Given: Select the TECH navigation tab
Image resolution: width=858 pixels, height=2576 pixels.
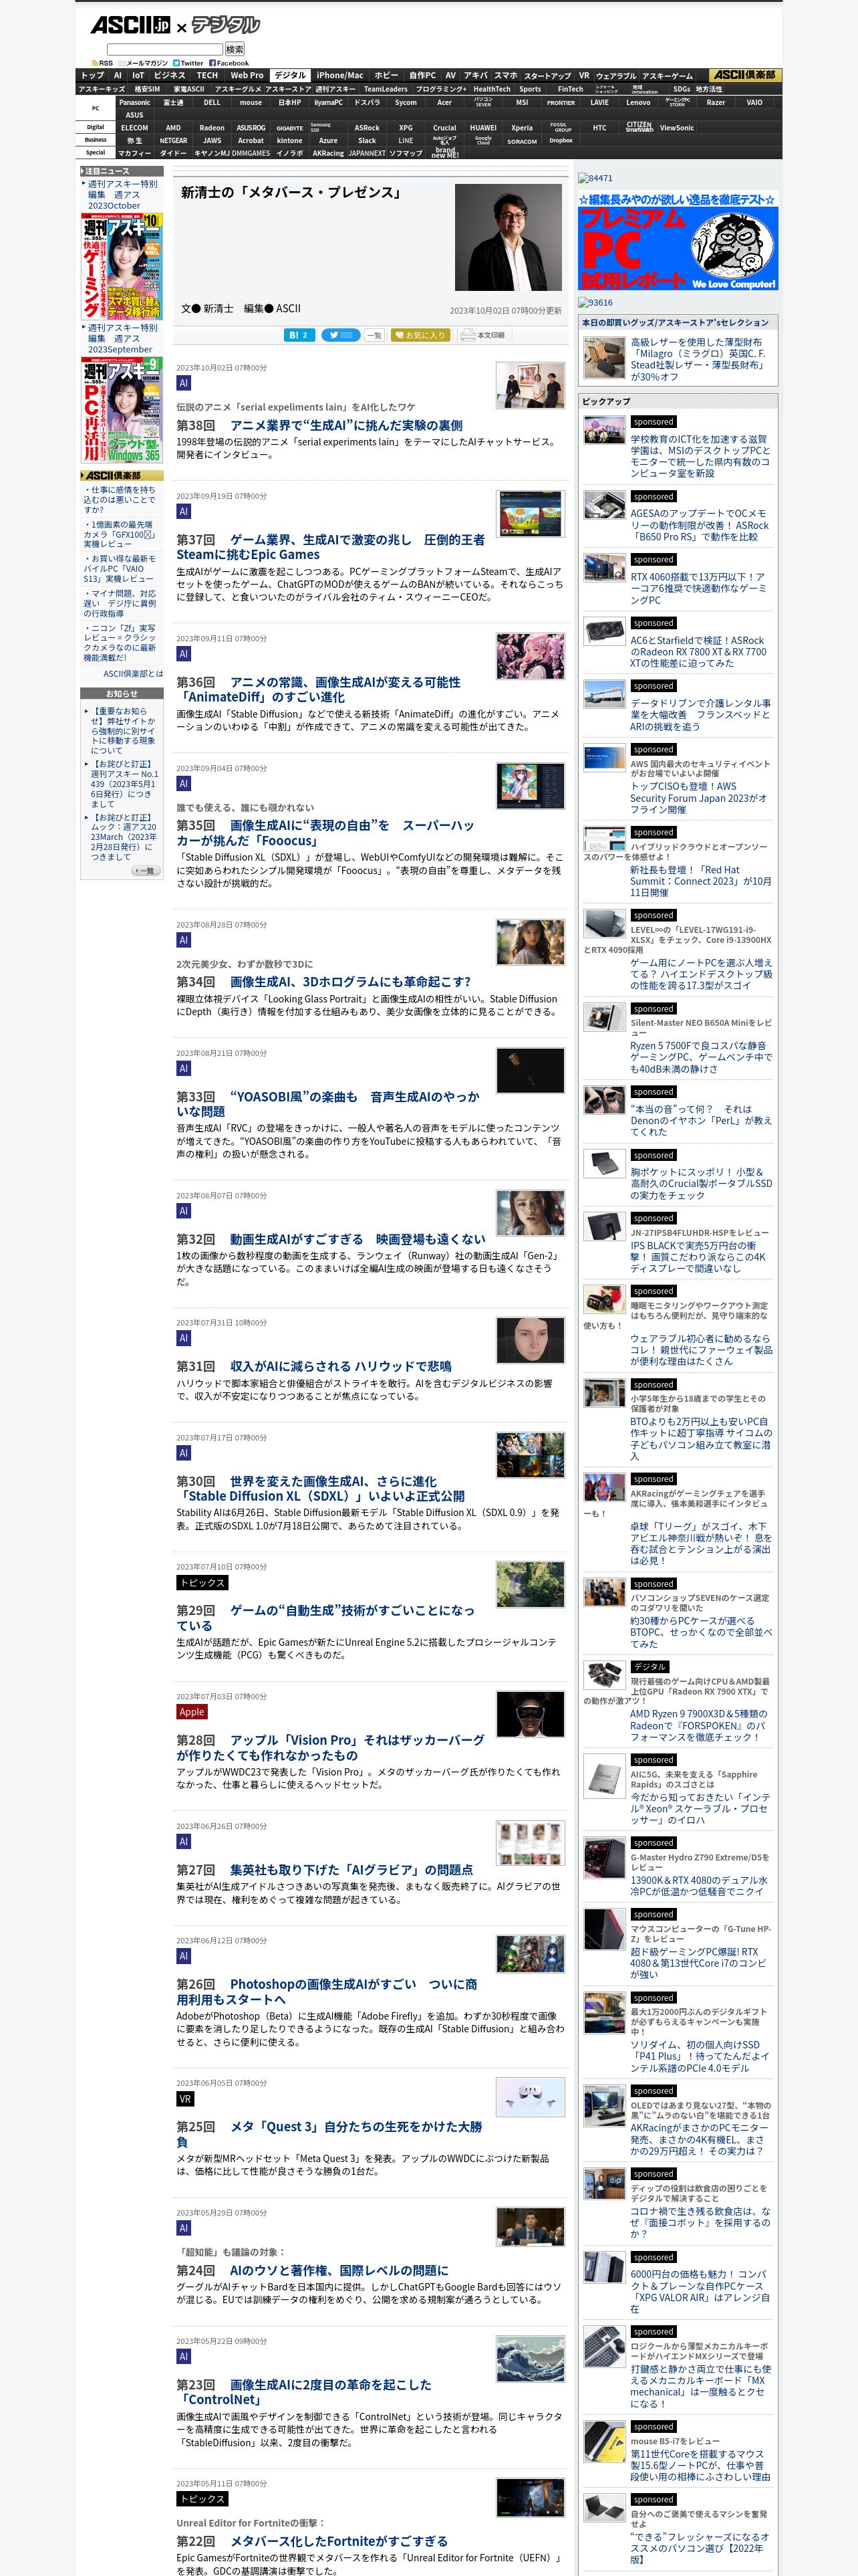Looking at the screenshot, I should point(206,75).
